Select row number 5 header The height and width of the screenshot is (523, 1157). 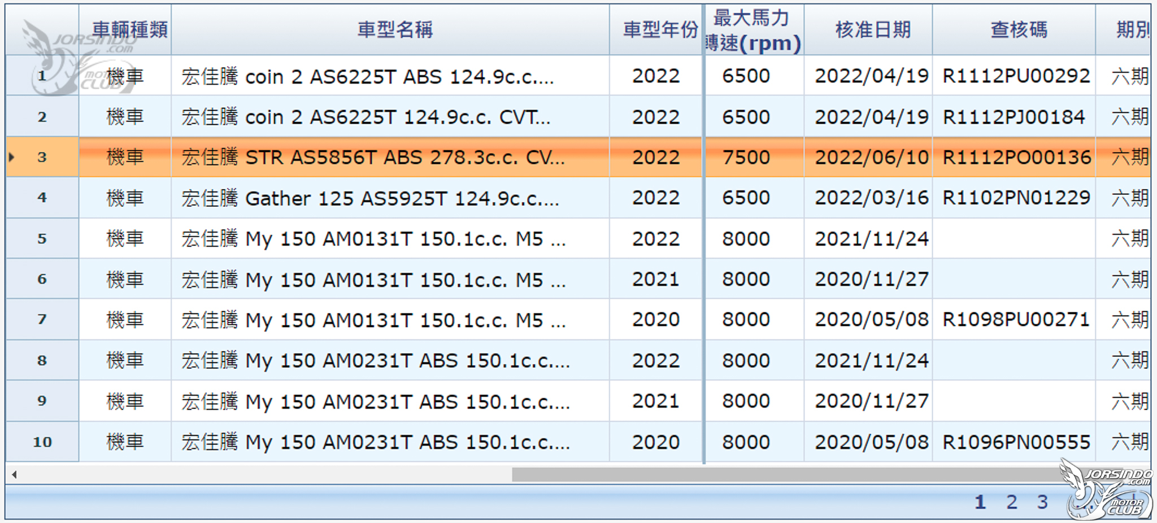(42, 238)
